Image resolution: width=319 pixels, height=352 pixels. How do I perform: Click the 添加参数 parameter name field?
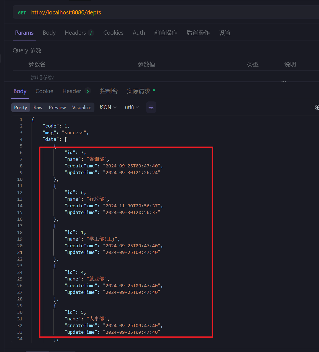point(42,77)
